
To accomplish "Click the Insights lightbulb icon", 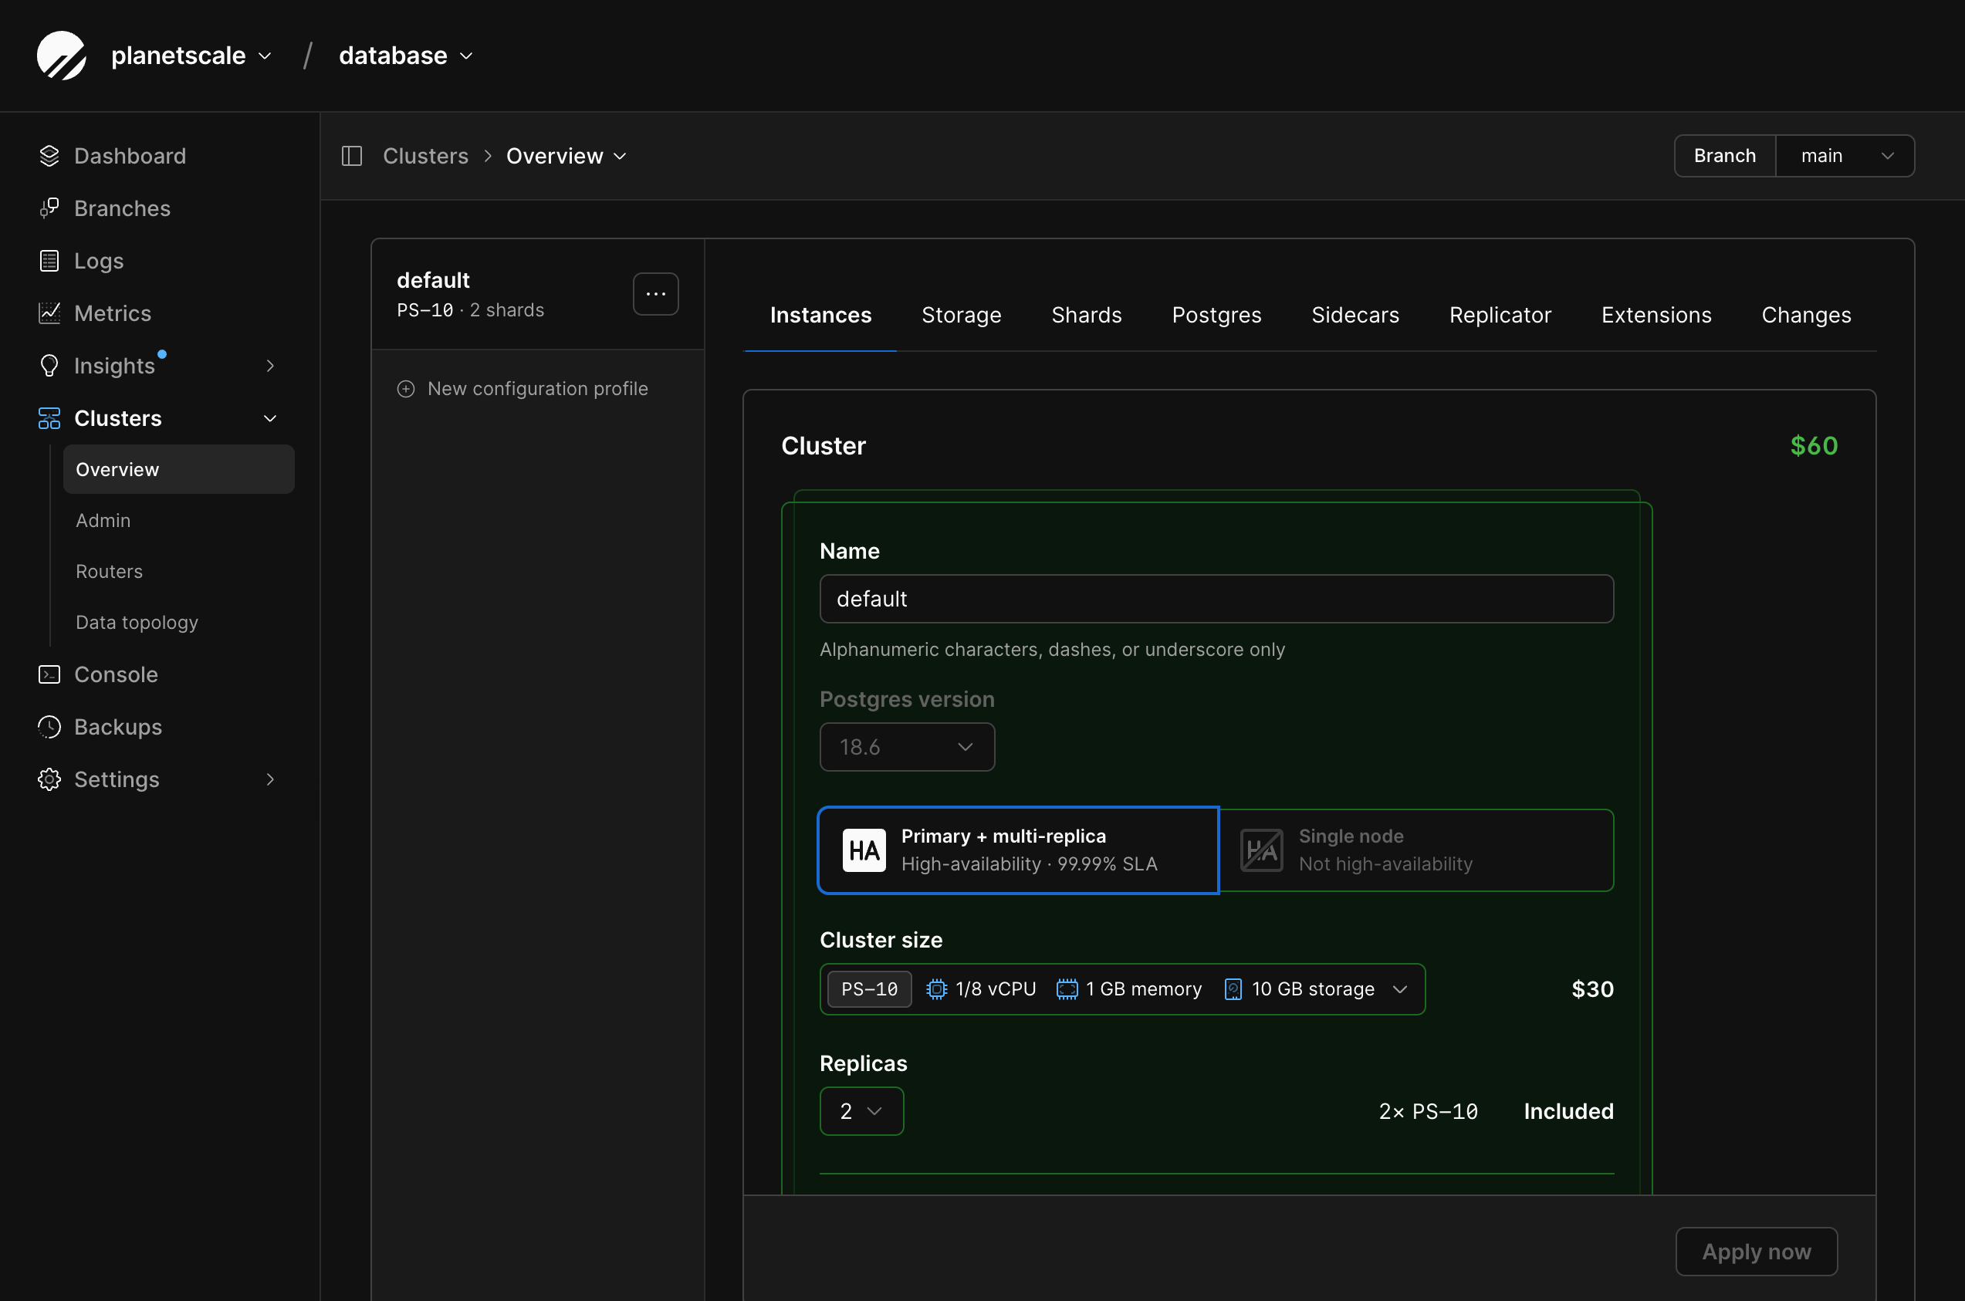I will tap(49, 365).
